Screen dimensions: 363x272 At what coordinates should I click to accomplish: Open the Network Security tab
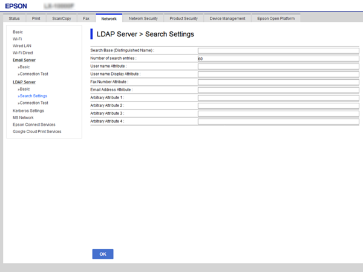click(x=143, y=19)
